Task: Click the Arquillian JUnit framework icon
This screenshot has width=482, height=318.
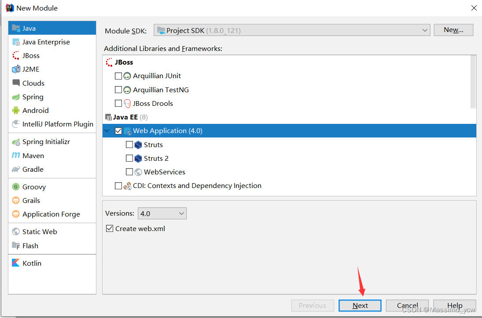Action: coord(127,76)
